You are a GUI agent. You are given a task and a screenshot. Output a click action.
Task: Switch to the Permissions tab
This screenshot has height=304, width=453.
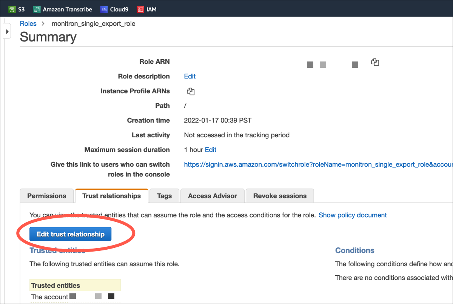point(46,196)
